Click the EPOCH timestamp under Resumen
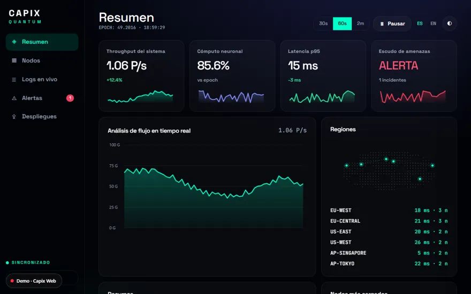The image size is (471, 294). tap(132, 28)
